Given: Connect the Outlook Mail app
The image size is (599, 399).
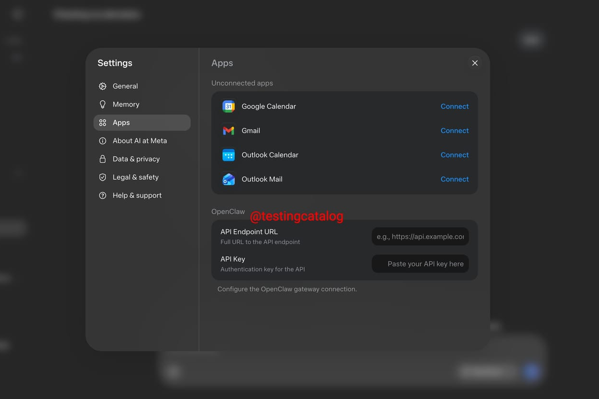Looking at the screenshot, I should pos(454,179).
